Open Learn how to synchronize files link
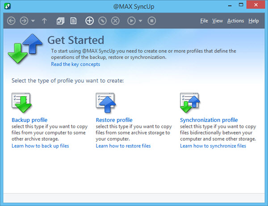Image resolution: width=268 pixels, height=206 pixels. point(213,146)
